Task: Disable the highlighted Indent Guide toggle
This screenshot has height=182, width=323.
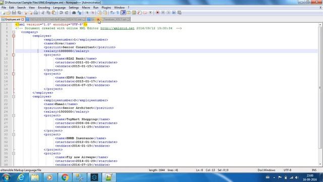Action: point(123,13)
